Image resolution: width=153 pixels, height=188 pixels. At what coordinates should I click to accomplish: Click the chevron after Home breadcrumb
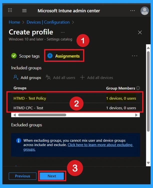point(23,22)
